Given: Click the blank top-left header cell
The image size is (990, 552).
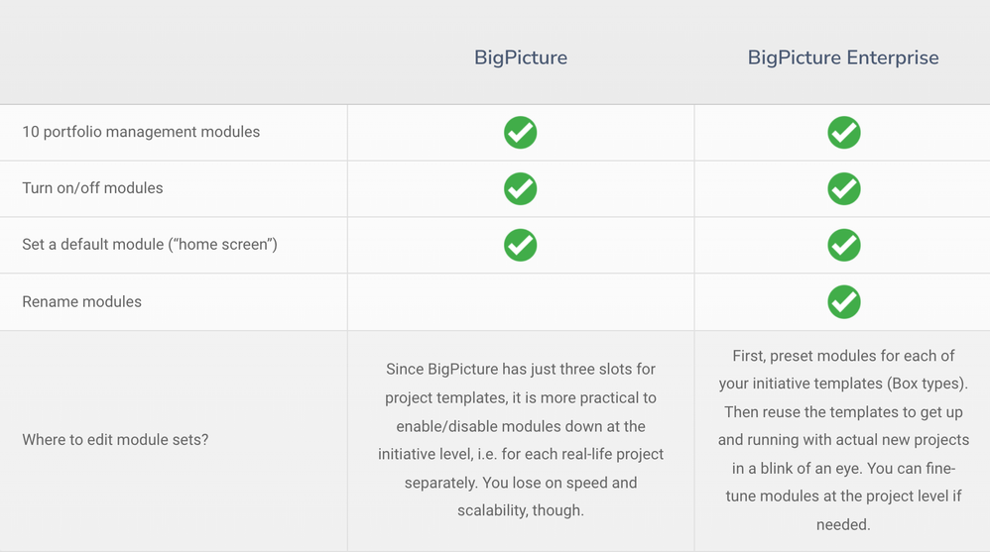Looking at the screenshot, I should point(174,53).
